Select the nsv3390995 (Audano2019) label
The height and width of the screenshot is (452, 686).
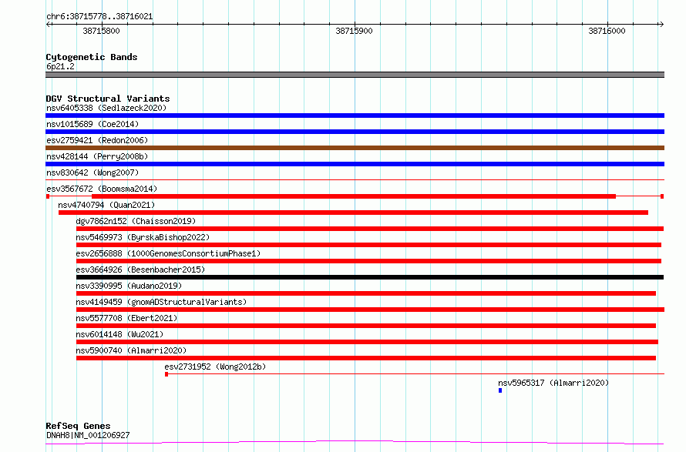[x=129, y=286]
